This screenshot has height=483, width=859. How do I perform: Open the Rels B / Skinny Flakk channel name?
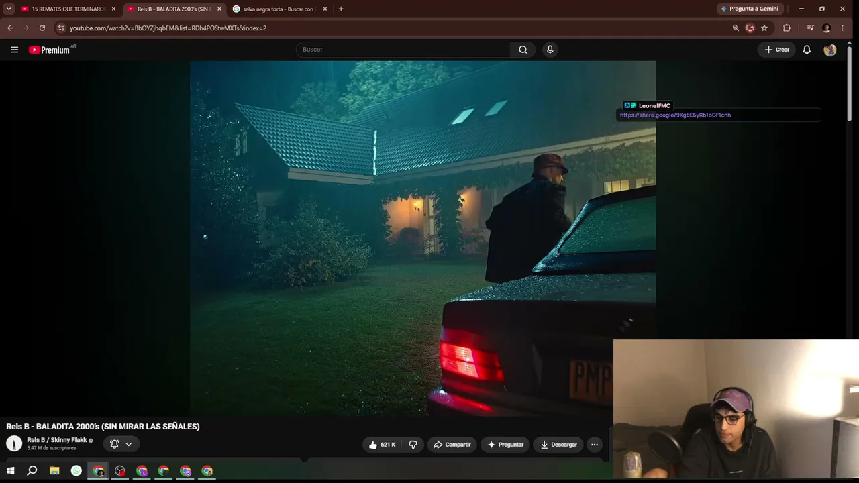(x=57, y=440)
